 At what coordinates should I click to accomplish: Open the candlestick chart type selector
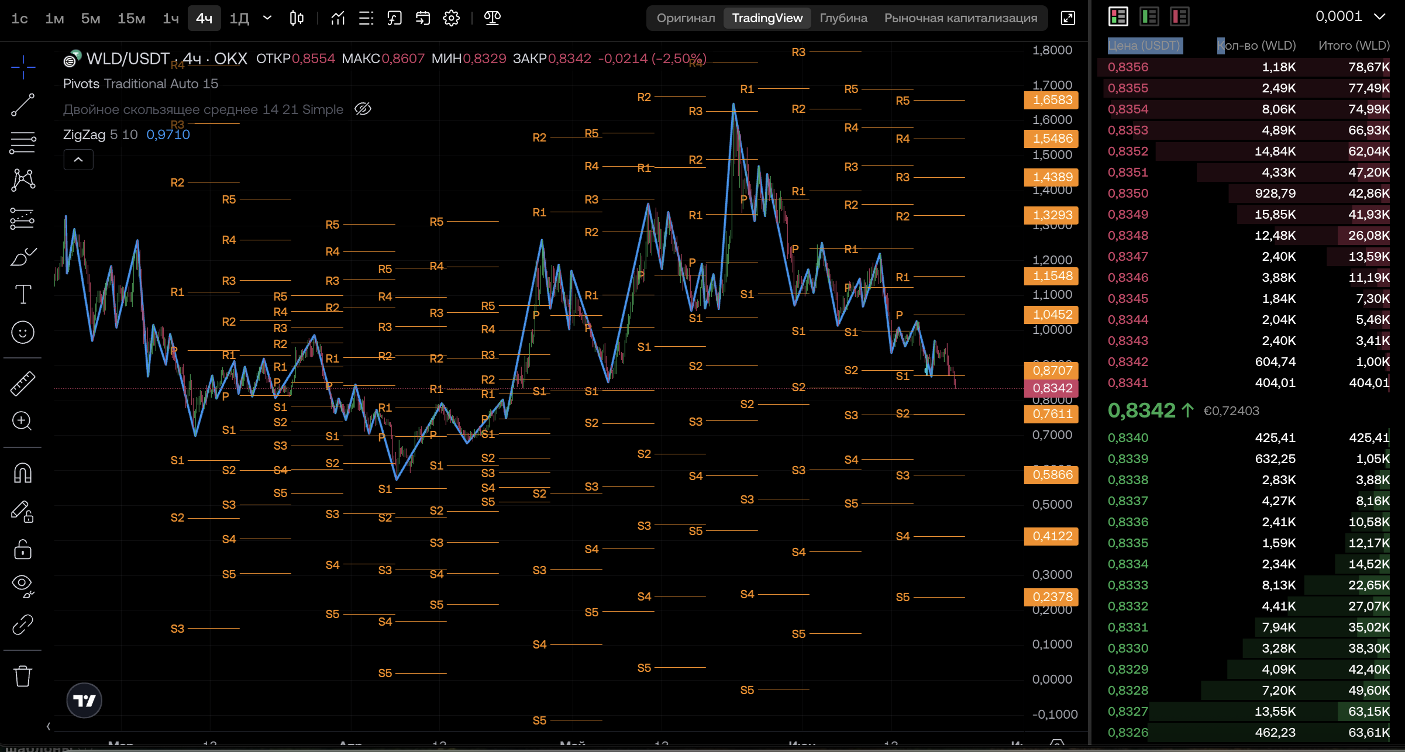point(297,18)
